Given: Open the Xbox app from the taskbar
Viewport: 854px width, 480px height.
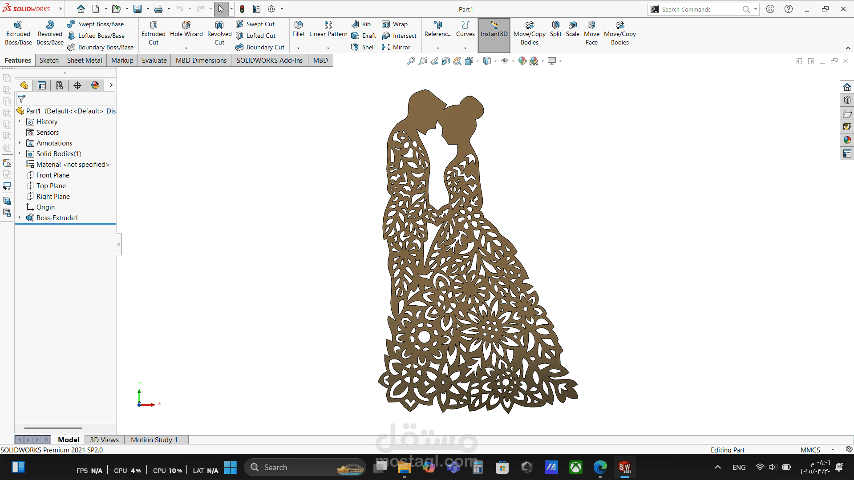Looking at the screenshot, I should tap(576, 468).
